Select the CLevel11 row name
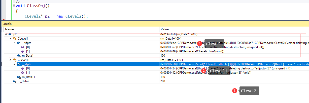Viewport: 309px width, 103px height. tap(24, 60)
